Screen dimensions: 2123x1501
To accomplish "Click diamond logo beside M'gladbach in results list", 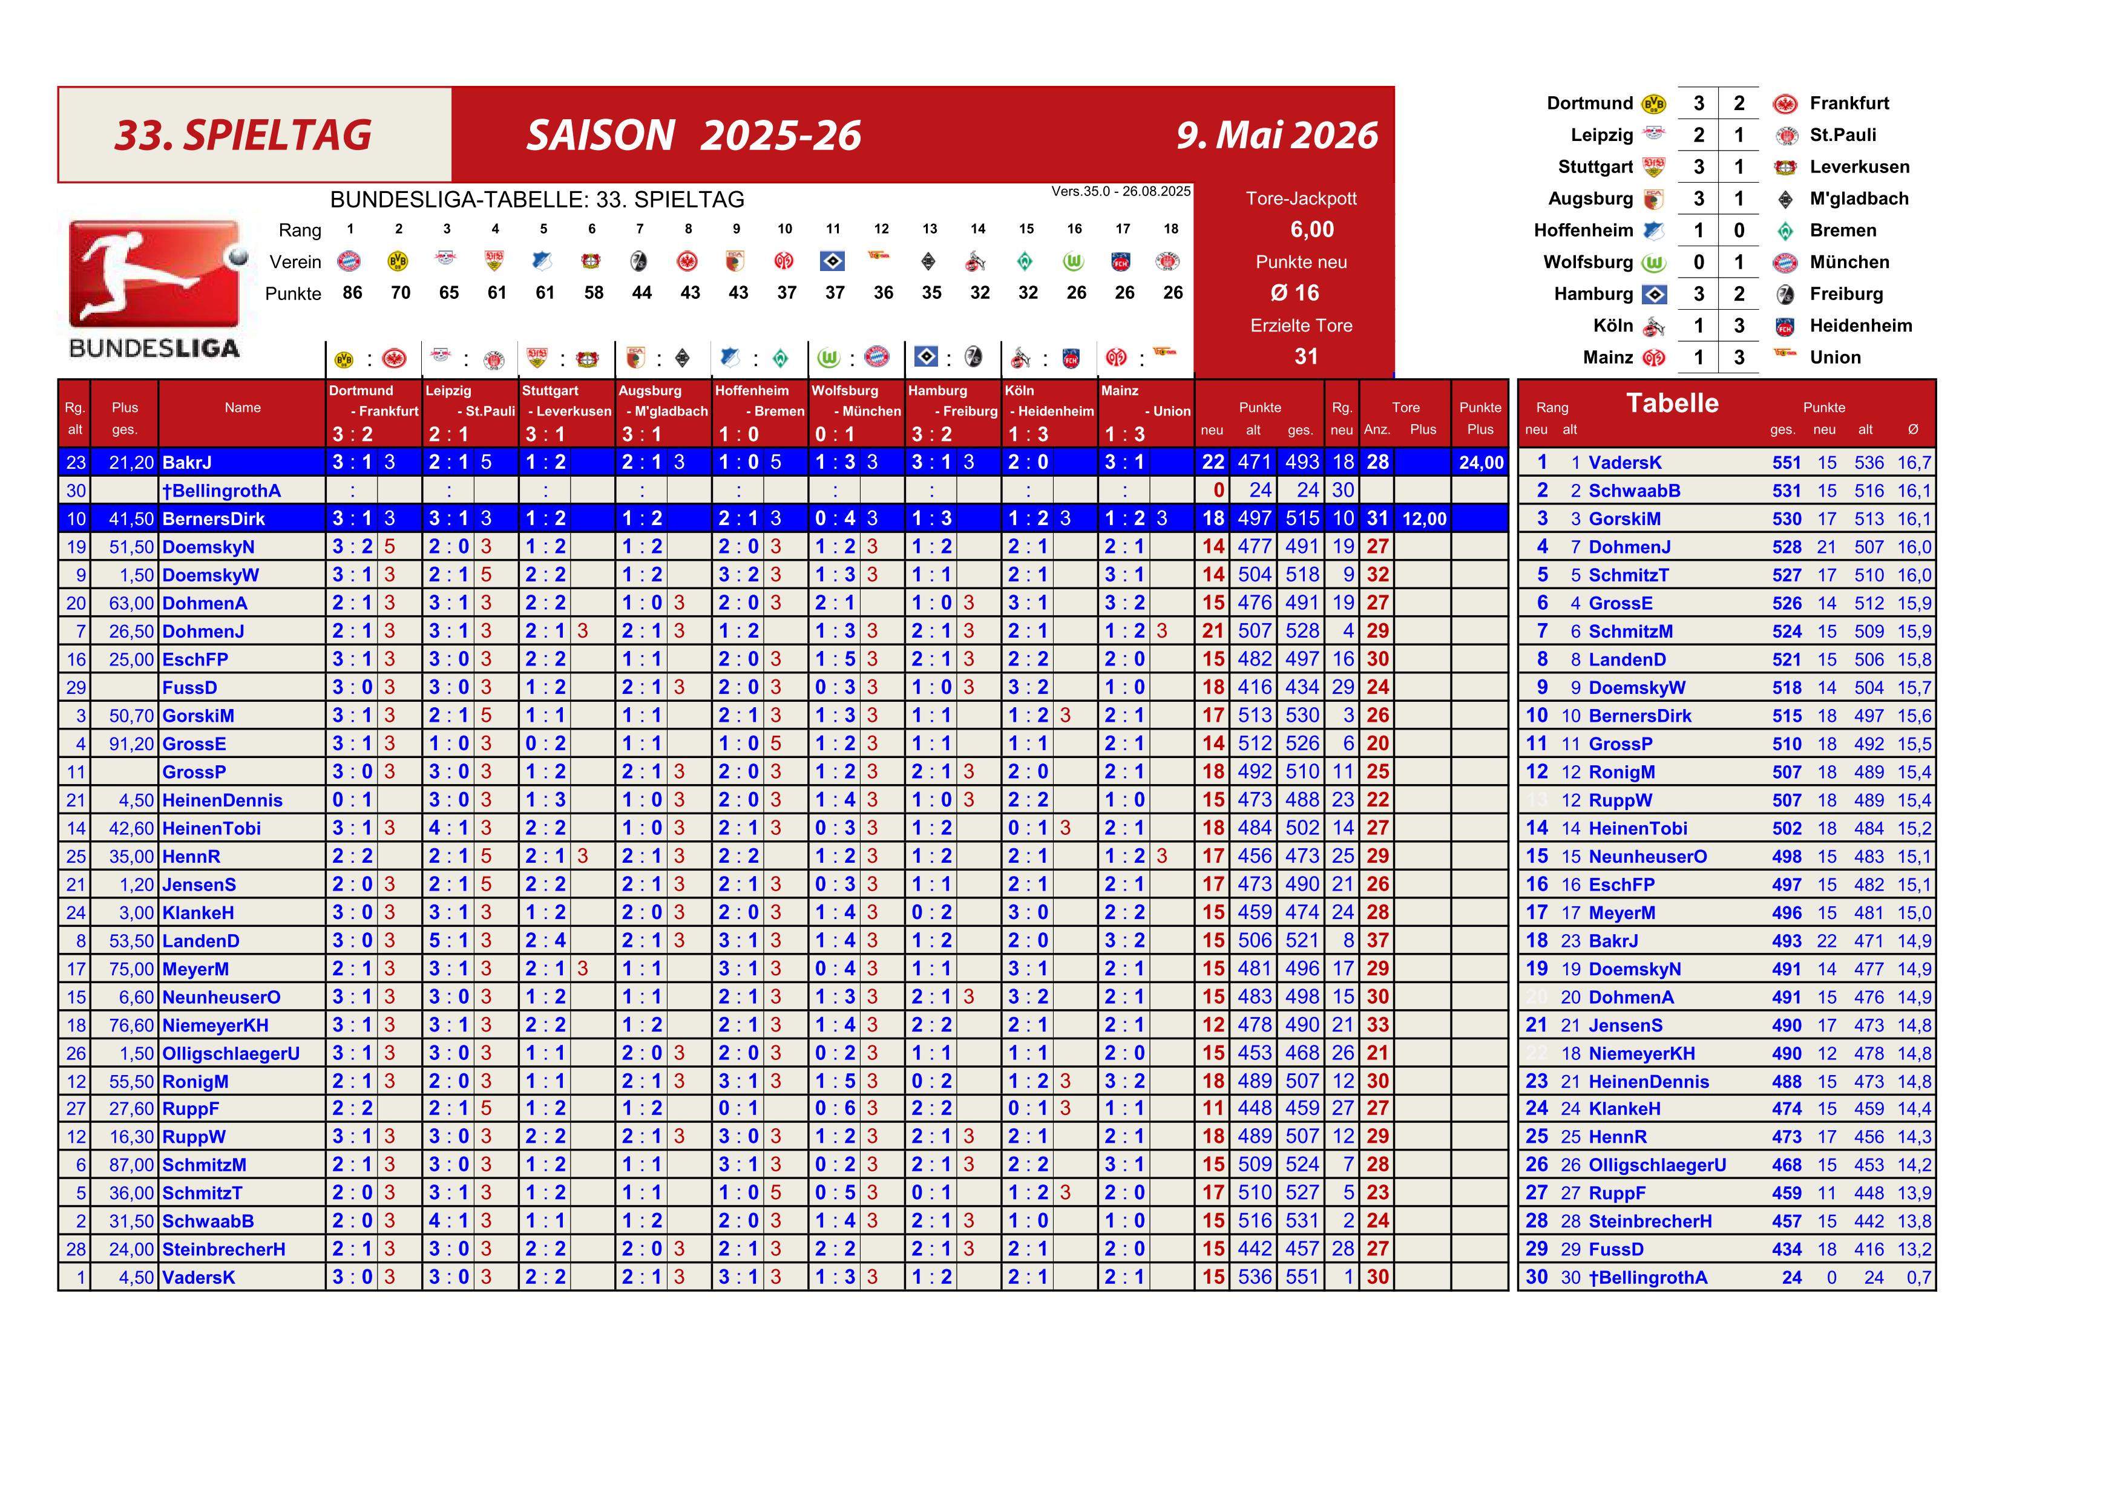I will pos(1785,198).
